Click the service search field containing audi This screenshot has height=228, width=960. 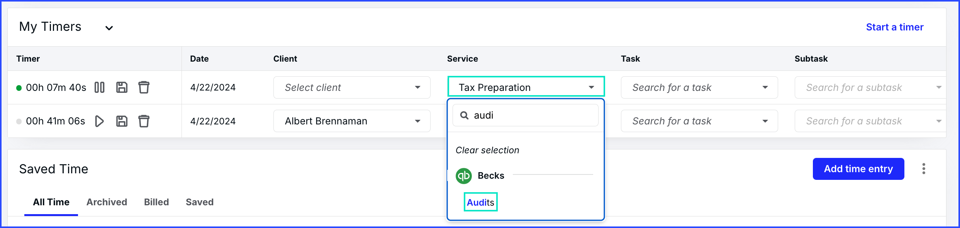coord(526,115)
